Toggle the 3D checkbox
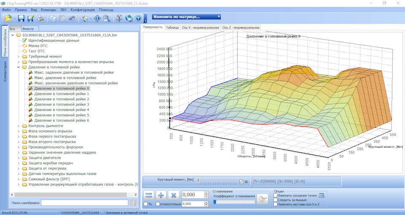 pyautogui.click(x=241, y=182)
